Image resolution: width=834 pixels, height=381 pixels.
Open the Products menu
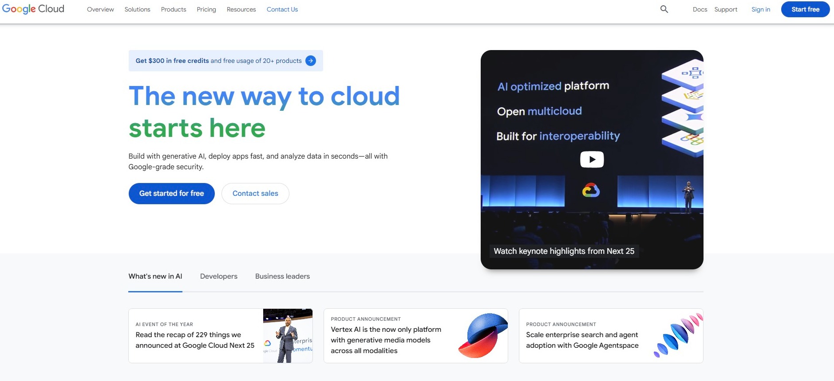(174, 9)
